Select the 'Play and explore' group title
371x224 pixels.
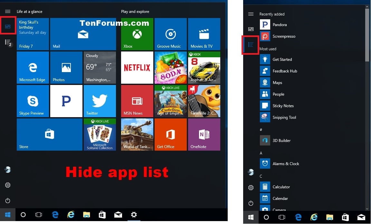[x=135, y=11]
